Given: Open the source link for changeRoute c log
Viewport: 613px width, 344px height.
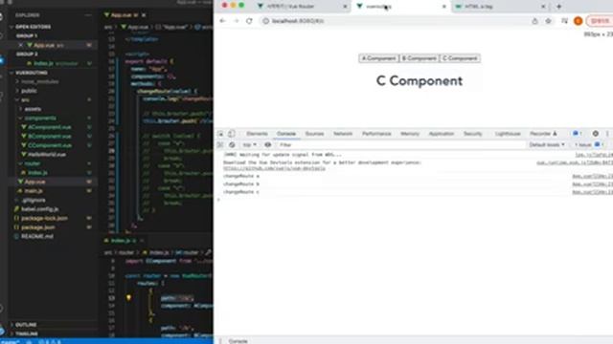Looking at the screenshot, I should pyautogui.click(x=593, y=192).
